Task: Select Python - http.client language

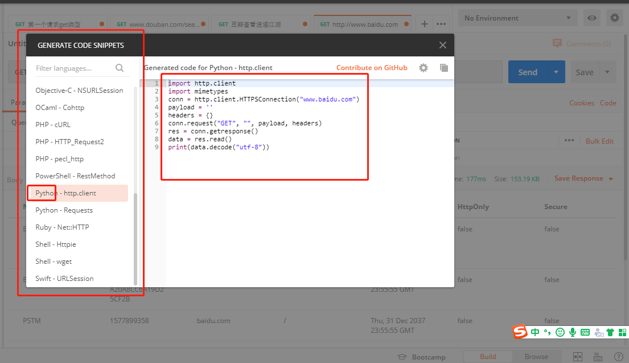Action: click(x=79, y=193)
